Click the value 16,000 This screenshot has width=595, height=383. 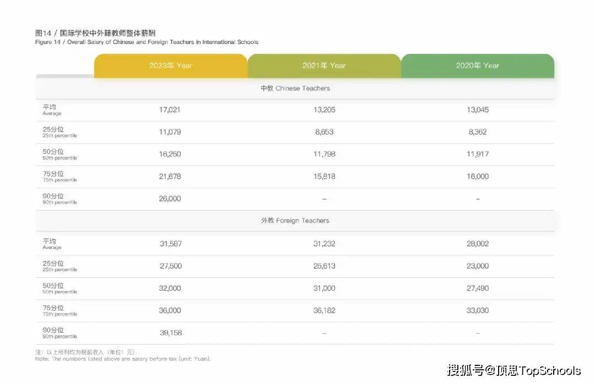pos(477,176)
